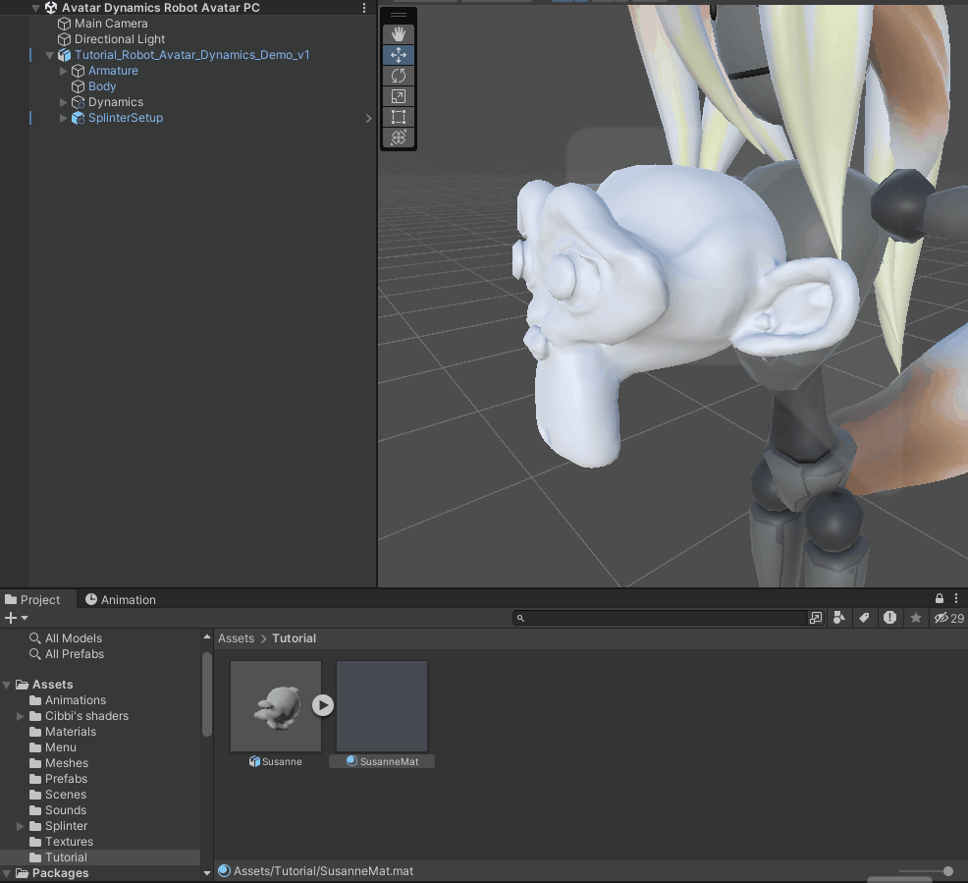Collapse the Tutorial_Robot_Avatar_Dynamics_Demo_v1 object
Viewport: 968px width, 883px height.
pyautogui.click(x=49, y=55)
